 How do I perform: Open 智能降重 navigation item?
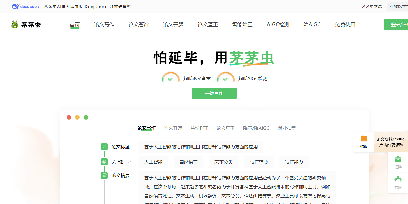pyautogui.click(x=243, y=25)
